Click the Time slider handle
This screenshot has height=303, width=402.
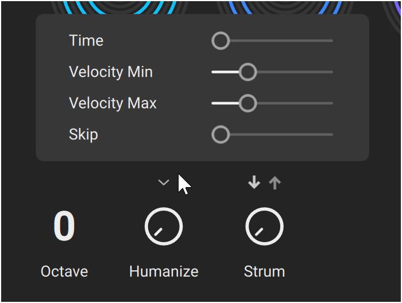(x=221, y=41)
